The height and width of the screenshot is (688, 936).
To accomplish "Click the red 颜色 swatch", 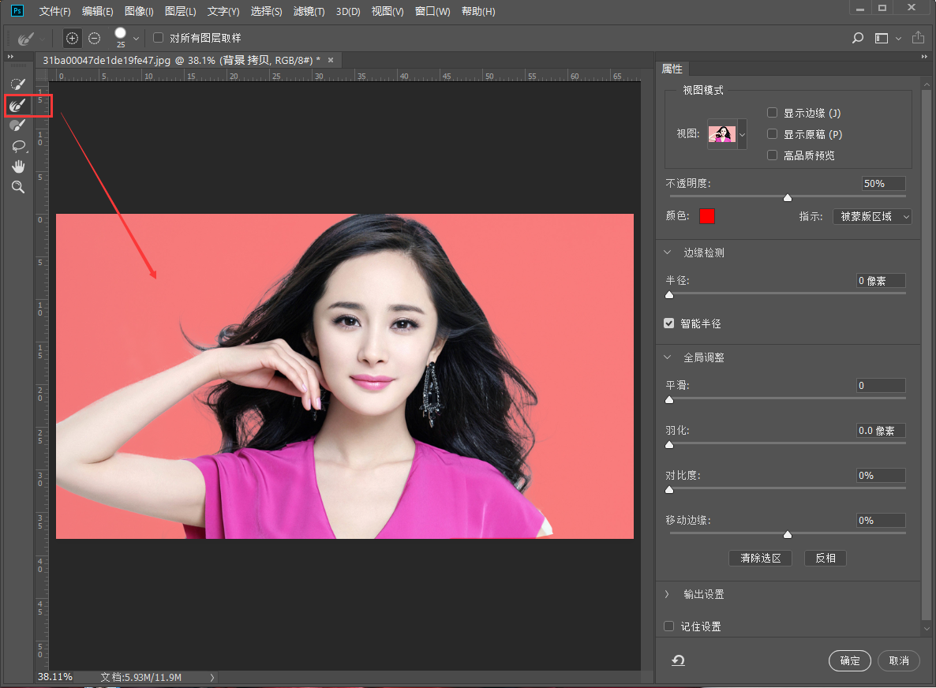I will tap(706, 216).
